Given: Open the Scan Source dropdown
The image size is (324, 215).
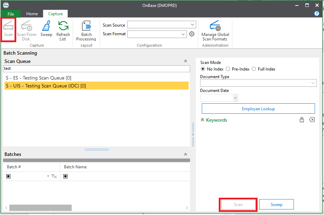Looking at the screenshot, I should (x=192, y=25).
